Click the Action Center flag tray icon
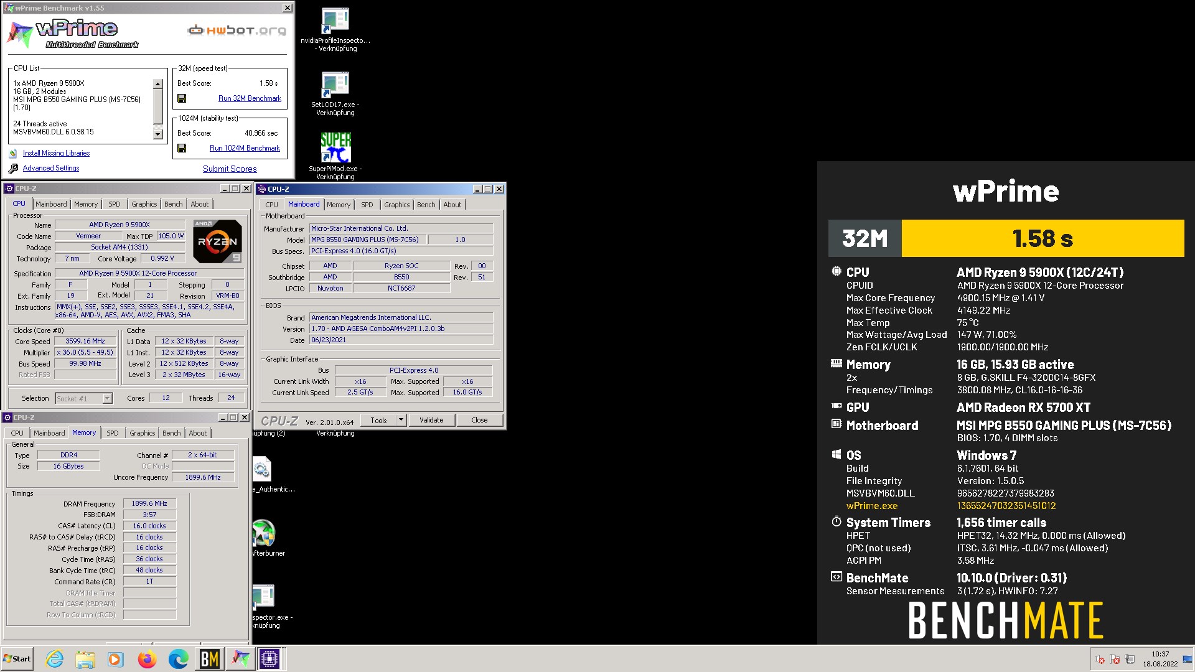The height and width of the screenshot is (672, 1195). [x=1115, y=660]
